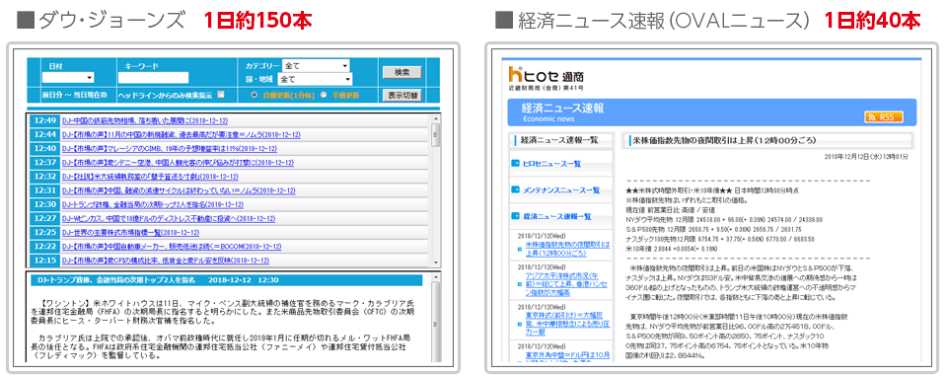Enable the headline-only search checkbox
The height and width of the screenshot is (376, 947).
click(221, 95)
